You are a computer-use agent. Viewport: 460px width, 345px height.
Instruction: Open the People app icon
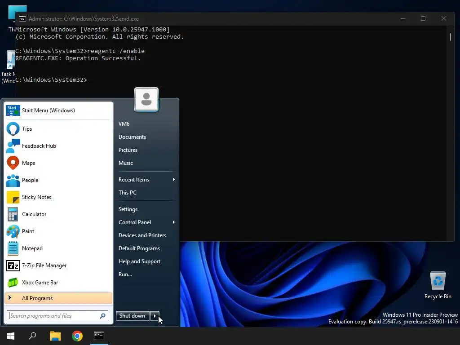pos(13,180)
